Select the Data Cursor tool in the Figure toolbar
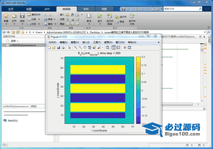The image size is (213, 149). [x=94, y=47]
